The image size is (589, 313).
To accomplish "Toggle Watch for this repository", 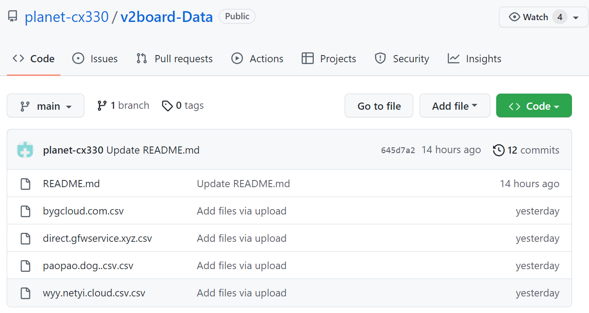I will (529, 17).
